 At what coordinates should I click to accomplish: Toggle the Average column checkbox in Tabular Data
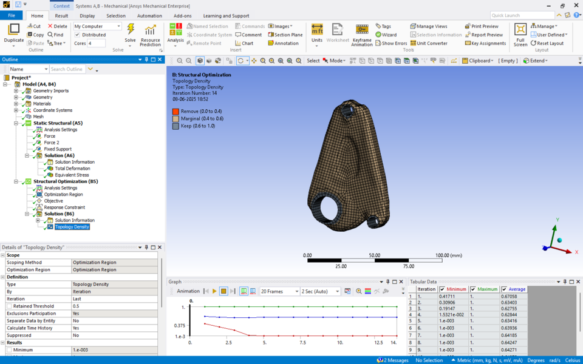(x=503, y=289)
